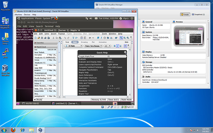Switch to Text input mode
The width and height of the screenshot is (213, 133).
[x=67, y=42]
